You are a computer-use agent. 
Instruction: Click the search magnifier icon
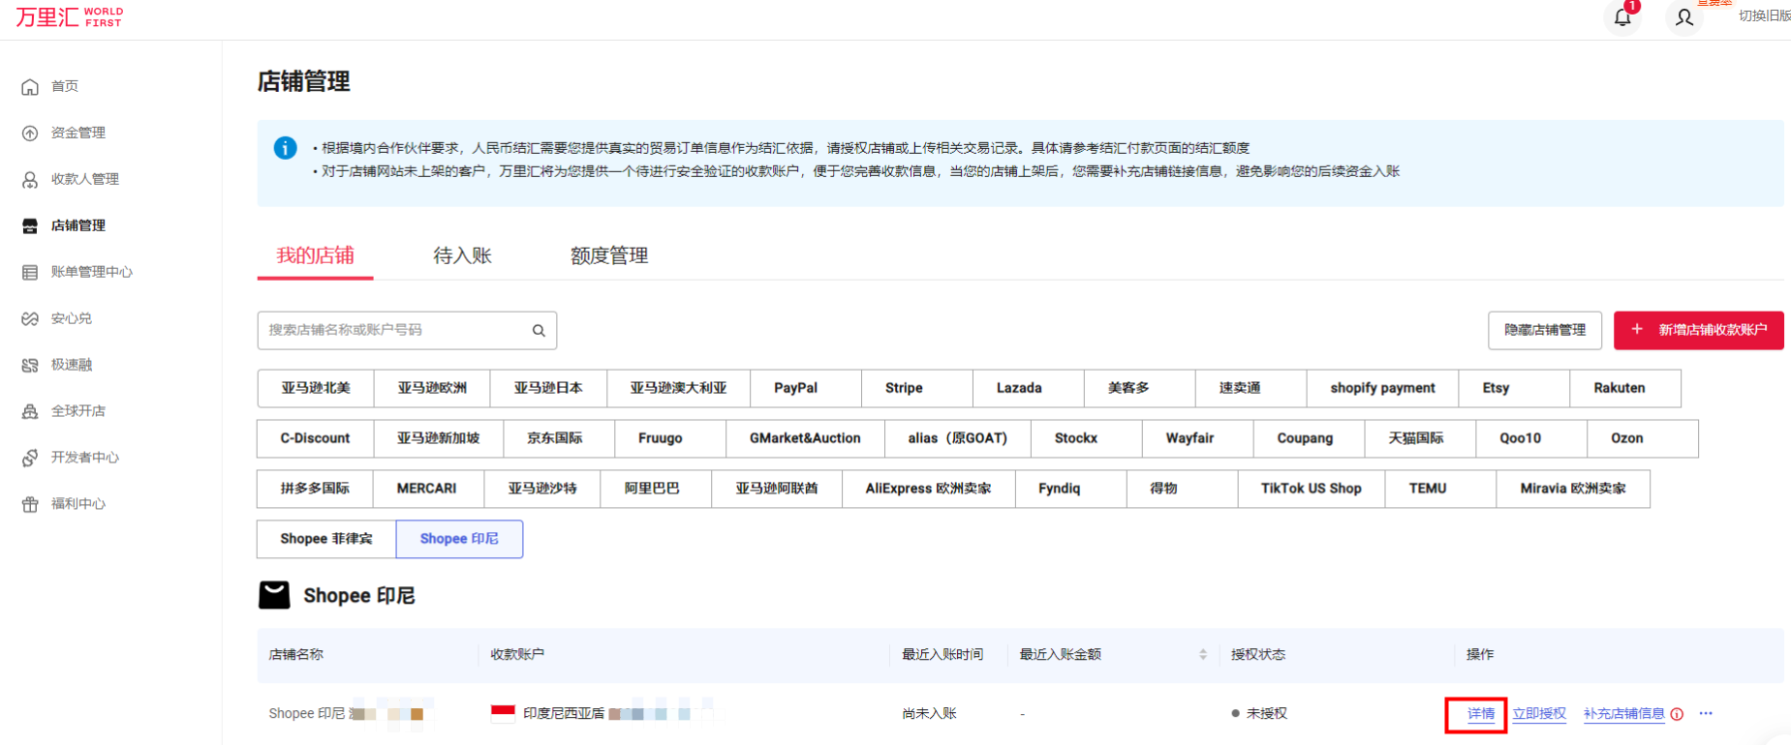[539, 331]
